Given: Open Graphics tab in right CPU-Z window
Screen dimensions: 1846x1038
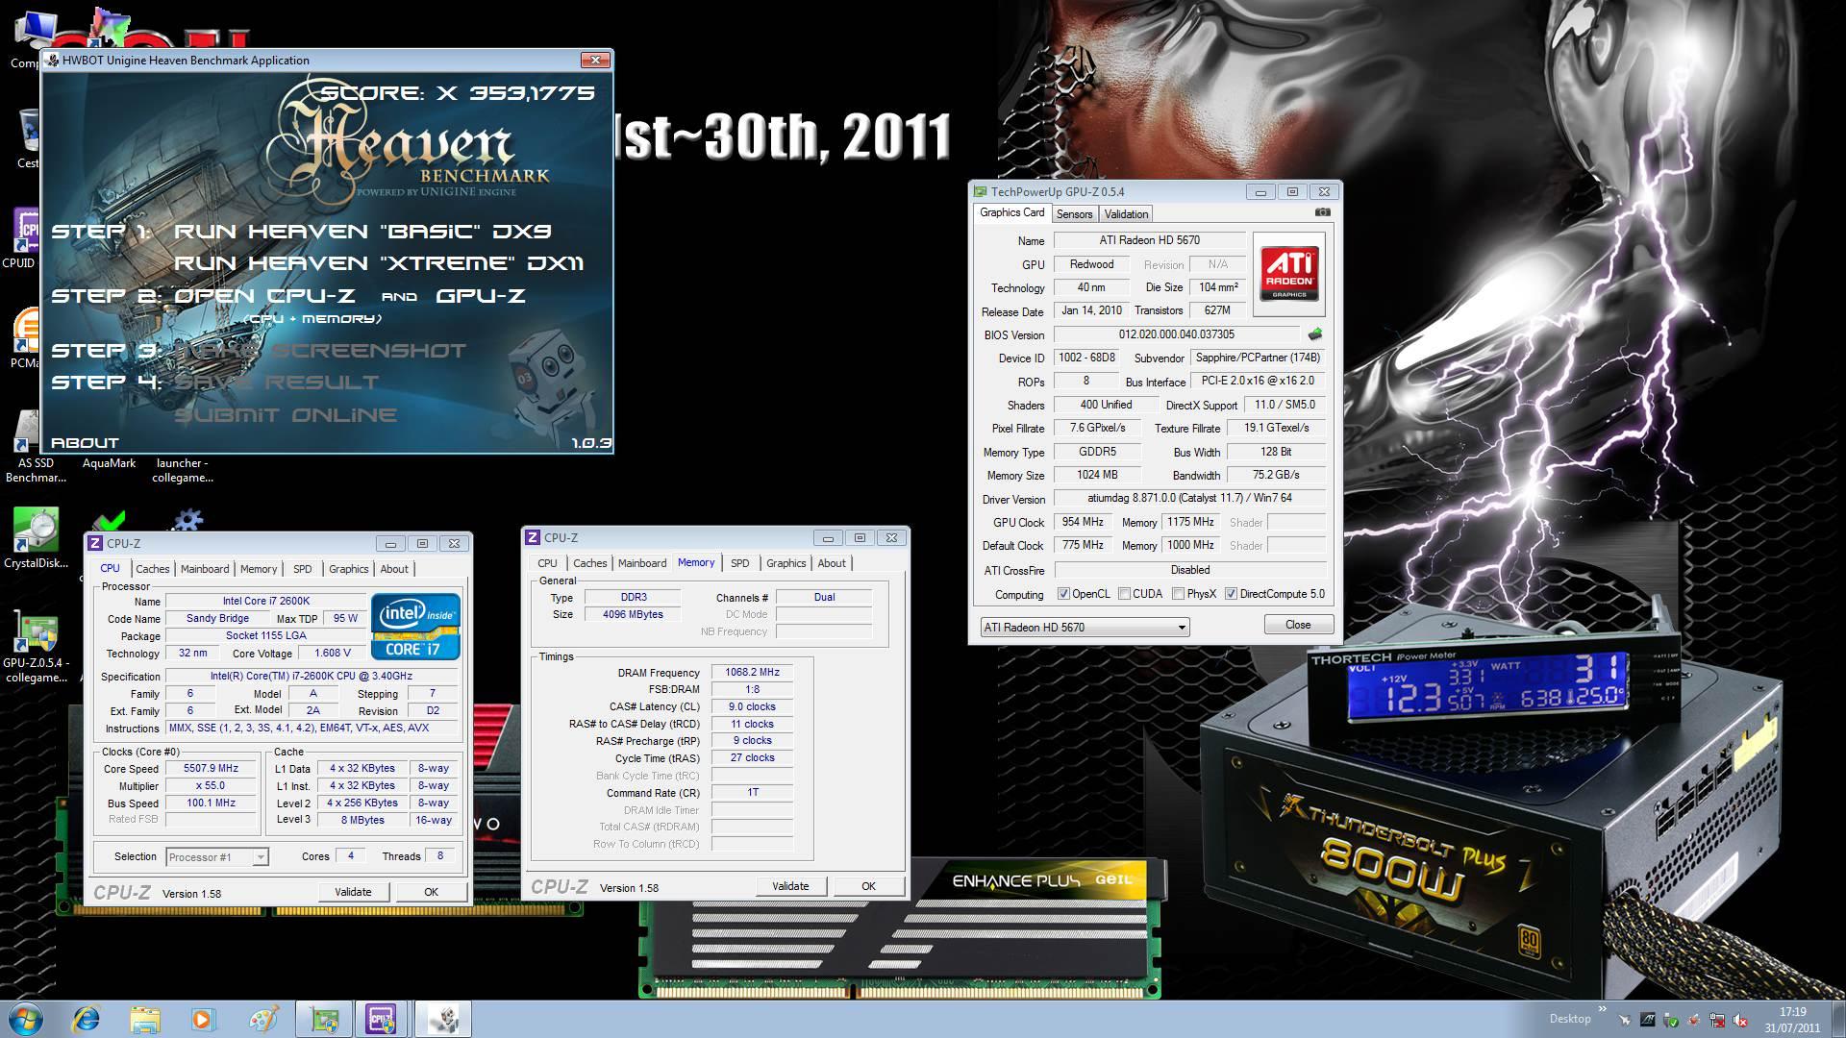Looking at the screenshot, I should (786, 563).
